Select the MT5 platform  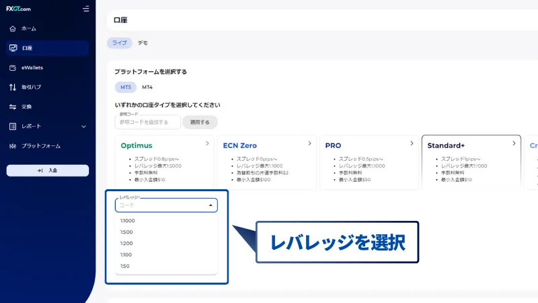[126, 88]
